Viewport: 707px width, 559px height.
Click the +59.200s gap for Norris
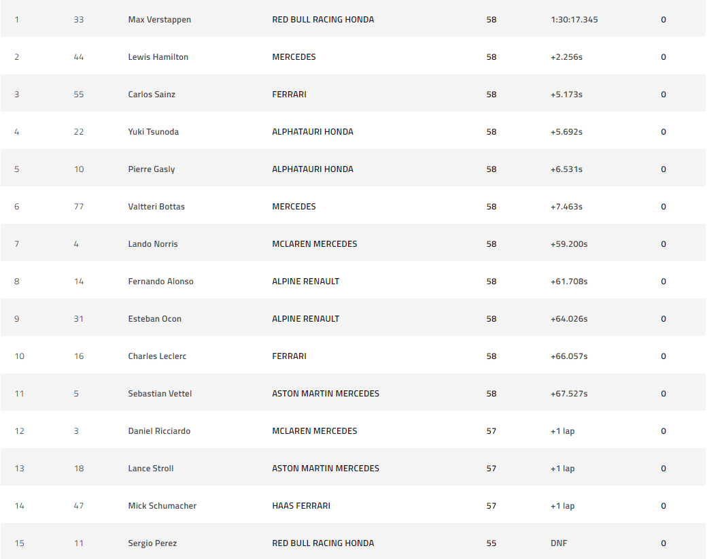point(569,244)
